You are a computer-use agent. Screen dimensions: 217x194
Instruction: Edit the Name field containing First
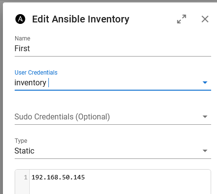pyautogui.click(x=113, y=48)
